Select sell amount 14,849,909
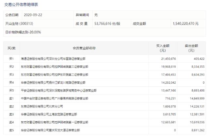 [197, 98]
